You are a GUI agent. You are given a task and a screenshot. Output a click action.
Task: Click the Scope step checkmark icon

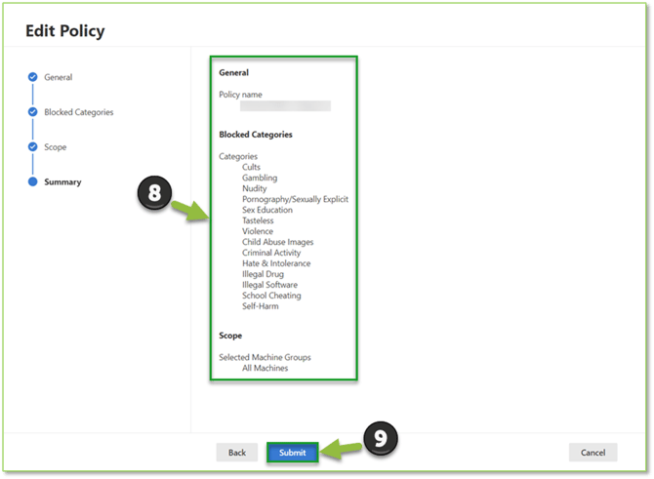click(x=32, y=147)
